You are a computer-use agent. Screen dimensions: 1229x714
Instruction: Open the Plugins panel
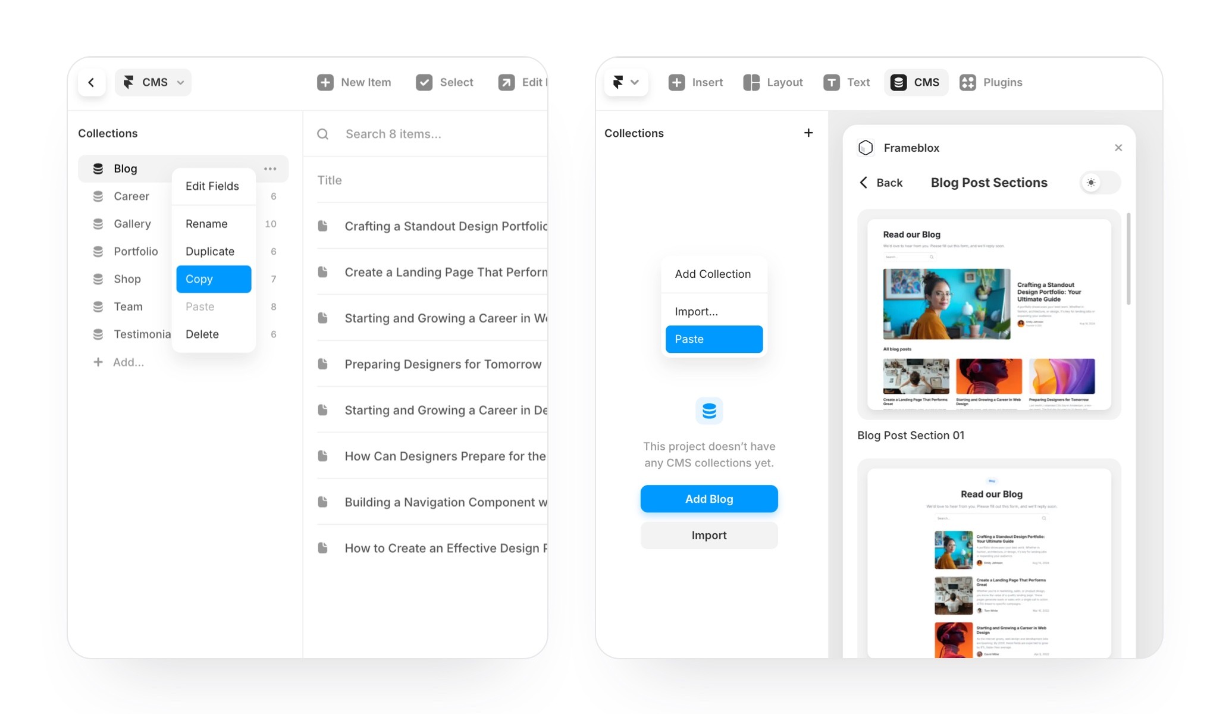(991, 82)
